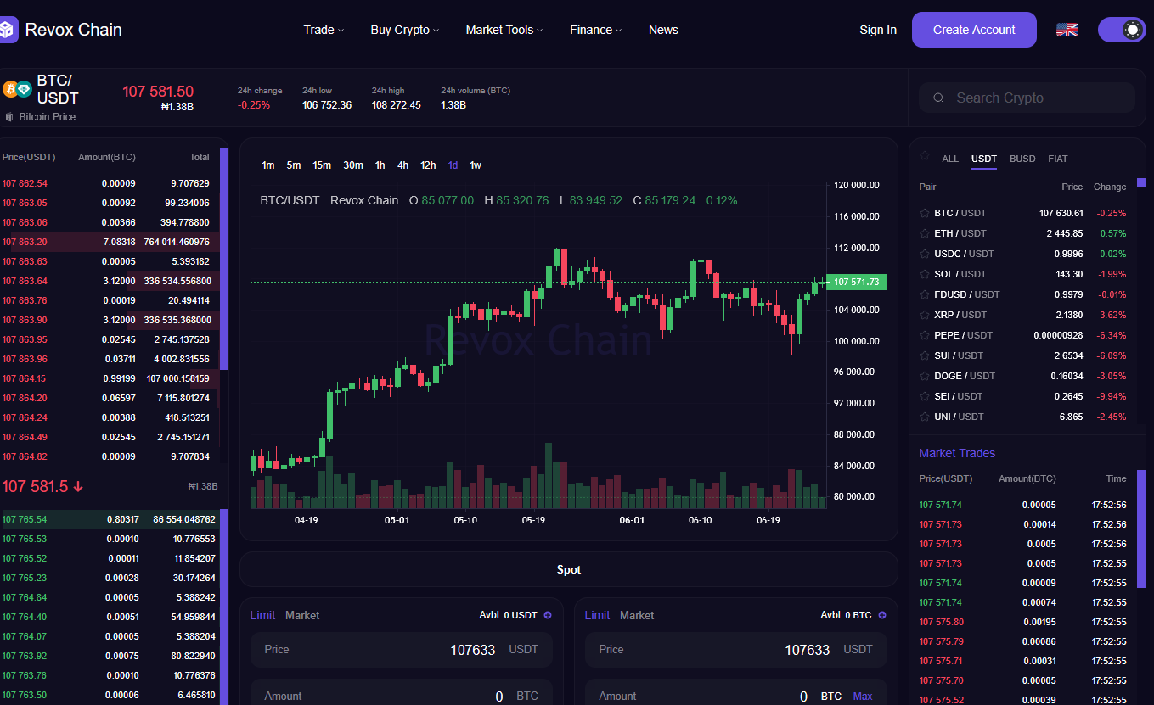Click the Sign In link
Screen dimensions: 1154x705
click(x=878, y=30)
